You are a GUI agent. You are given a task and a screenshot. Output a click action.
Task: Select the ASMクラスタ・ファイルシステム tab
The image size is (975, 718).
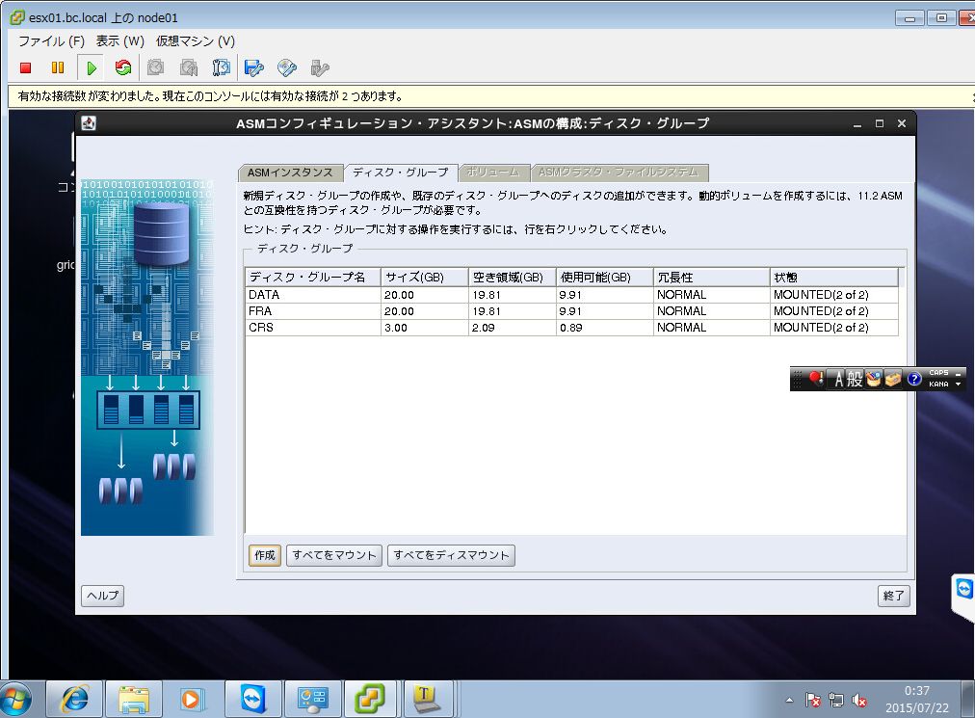[x=619, y=172]
